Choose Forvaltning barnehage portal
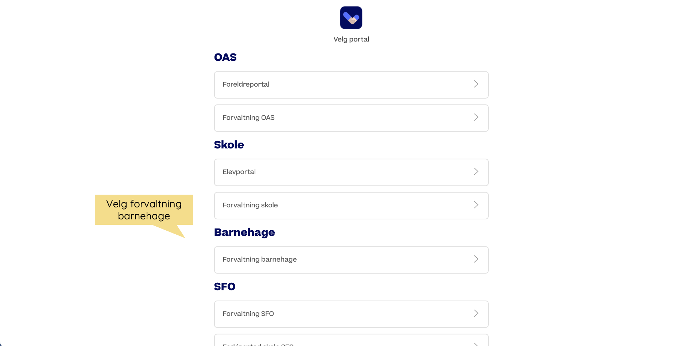This screenshot has height=346, width=700. coord(351,260)
